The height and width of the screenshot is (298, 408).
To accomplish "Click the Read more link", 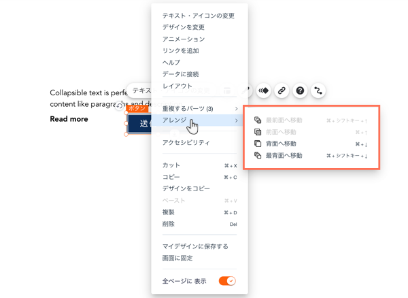I will [69, 119].
